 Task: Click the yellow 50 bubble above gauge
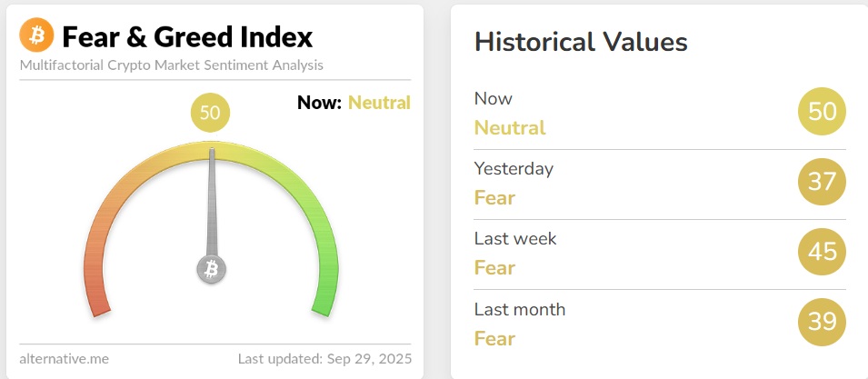[210, 113]
